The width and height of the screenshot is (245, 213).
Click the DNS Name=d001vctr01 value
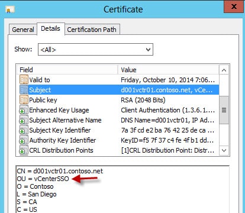[x=167, y=120]
